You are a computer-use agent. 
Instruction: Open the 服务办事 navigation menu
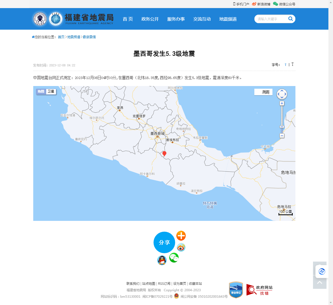pyautogui.click(x=176, y=19)
